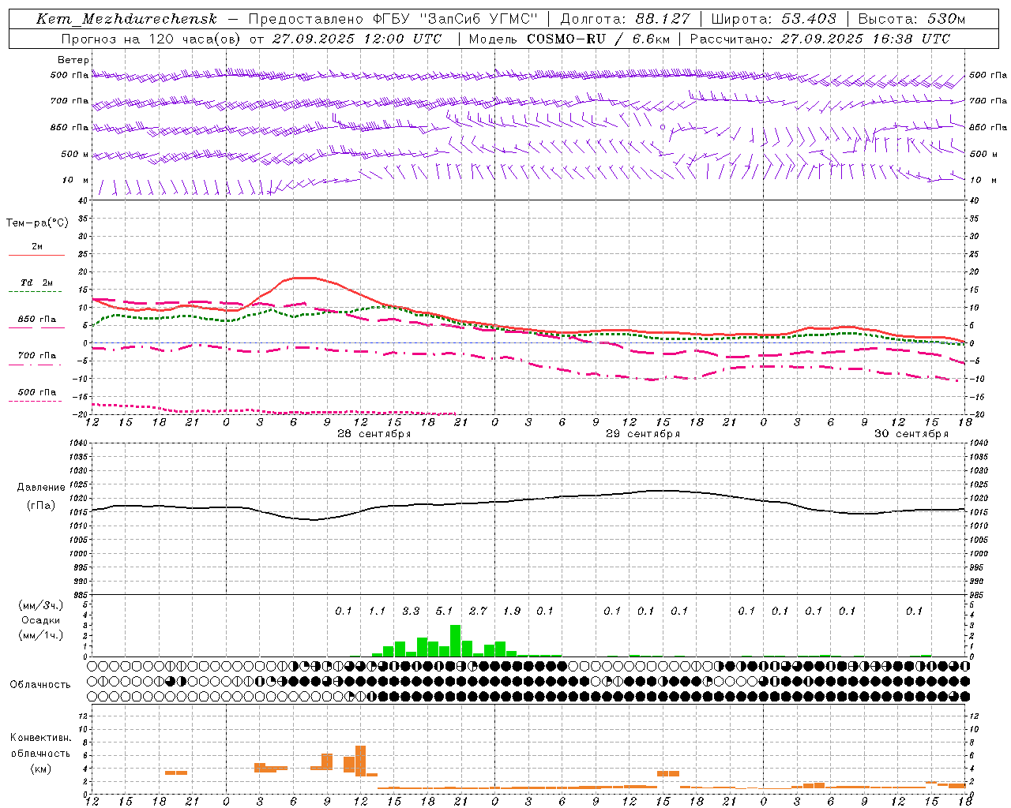Click the solid red line under the 2м legend
The width and height of the screenshot is (1011, 808).
click(x=36, y=255)
